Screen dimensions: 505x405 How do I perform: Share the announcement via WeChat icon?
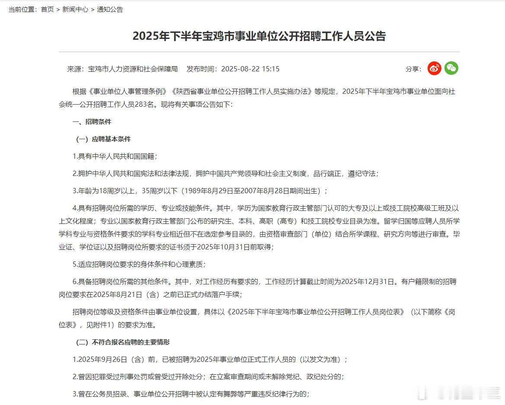451,68
